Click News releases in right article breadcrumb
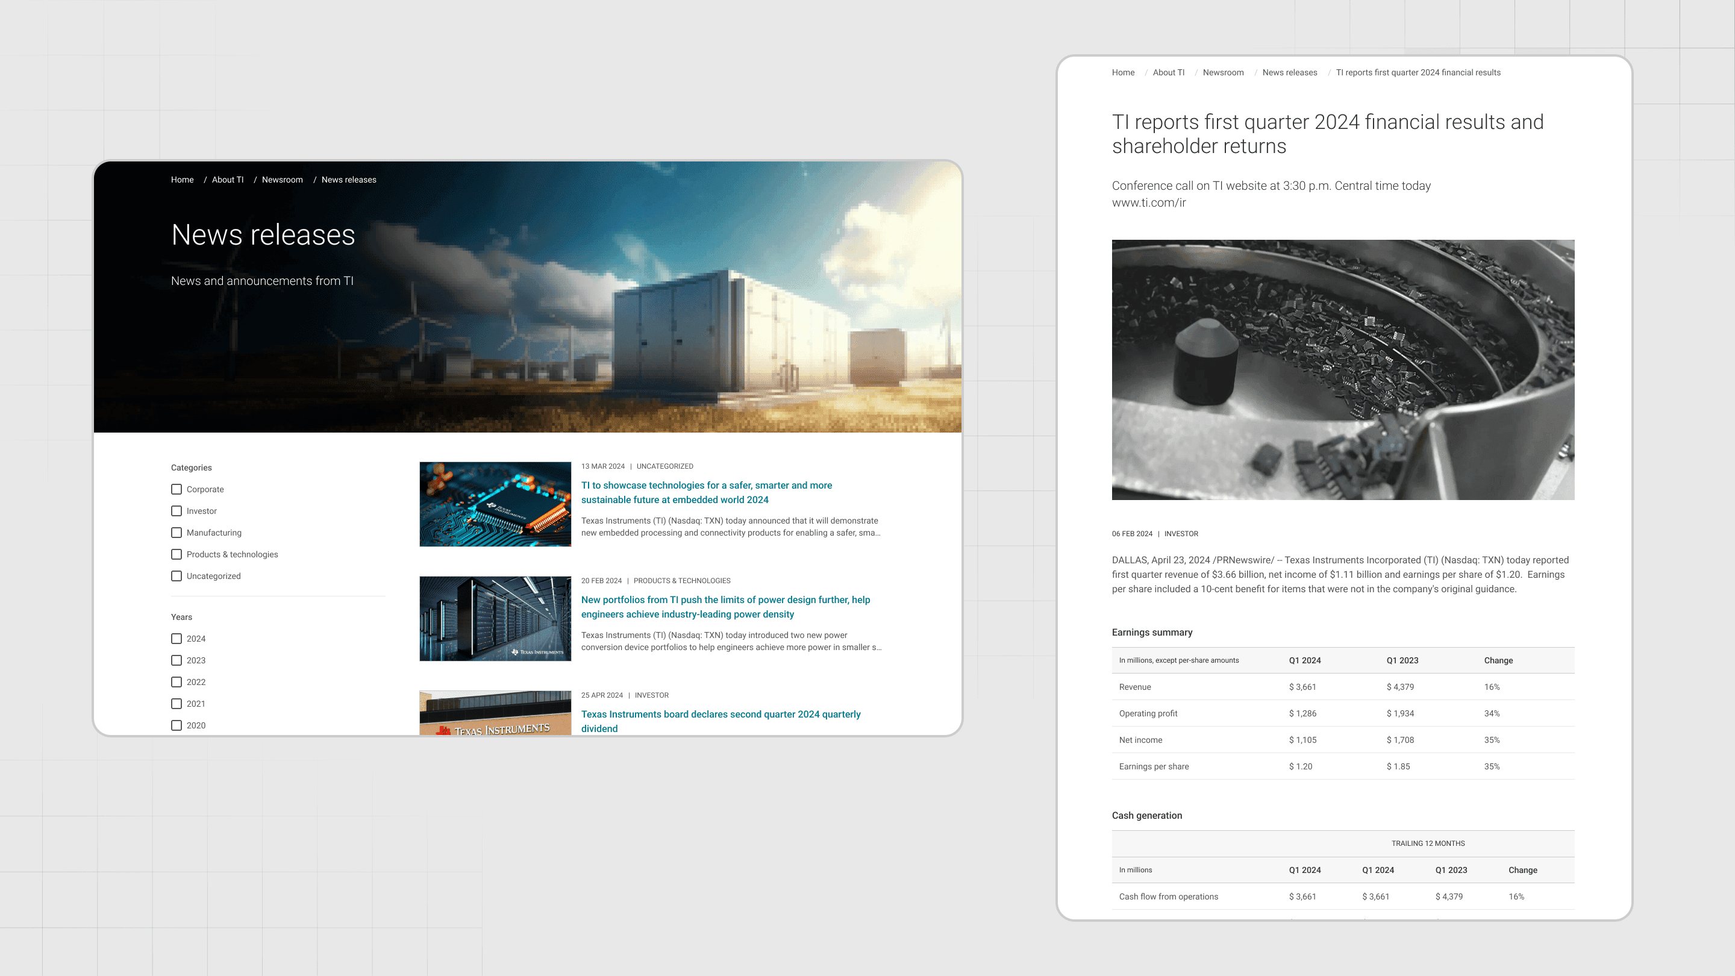 click(x=1289, y=73)
